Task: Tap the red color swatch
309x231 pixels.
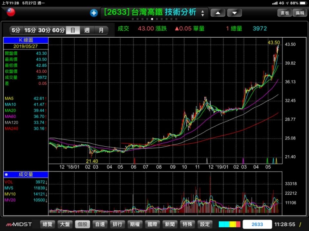Action: tap(238, 224)
